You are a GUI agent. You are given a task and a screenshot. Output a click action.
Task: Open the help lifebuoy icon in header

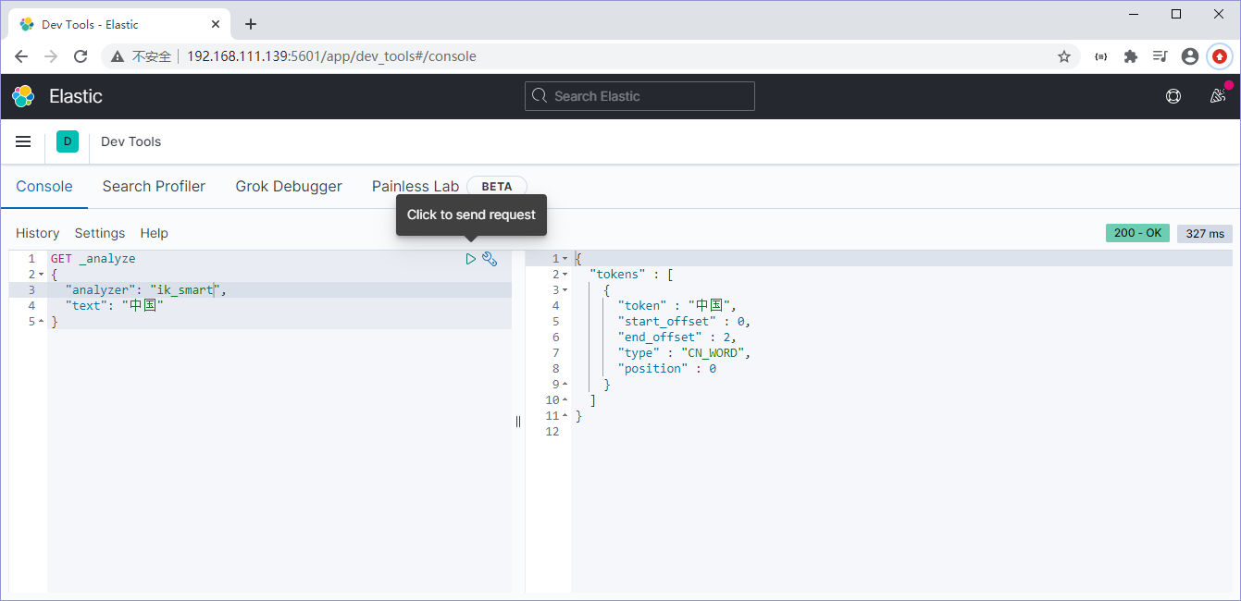(x=1173, y=96)
